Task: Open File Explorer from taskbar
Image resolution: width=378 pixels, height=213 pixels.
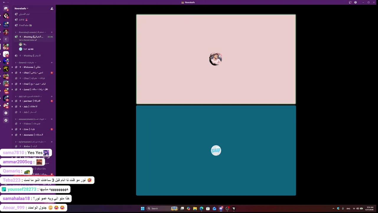Action: pos(195,209)
